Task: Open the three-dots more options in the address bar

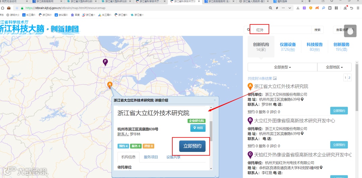Action: click(283, 8)
